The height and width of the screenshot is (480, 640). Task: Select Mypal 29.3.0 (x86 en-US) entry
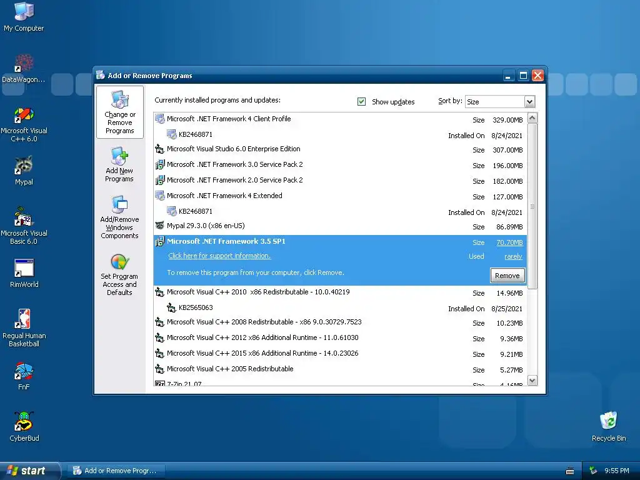[340, 226]
